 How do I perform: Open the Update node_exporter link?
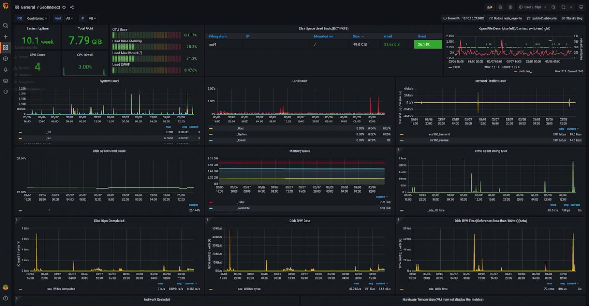[x=505, y=18]
